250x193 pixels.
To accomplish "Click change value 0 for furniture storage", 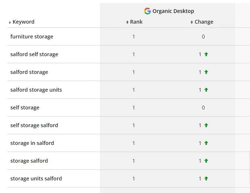I will tap(203, 37).
